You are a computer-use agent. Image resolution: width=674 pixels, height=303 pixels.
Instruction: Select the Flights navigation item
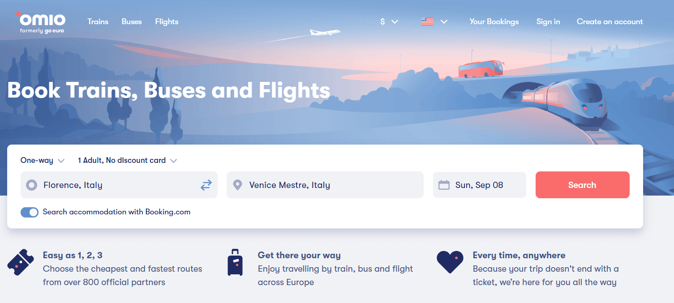pos(167,21)
